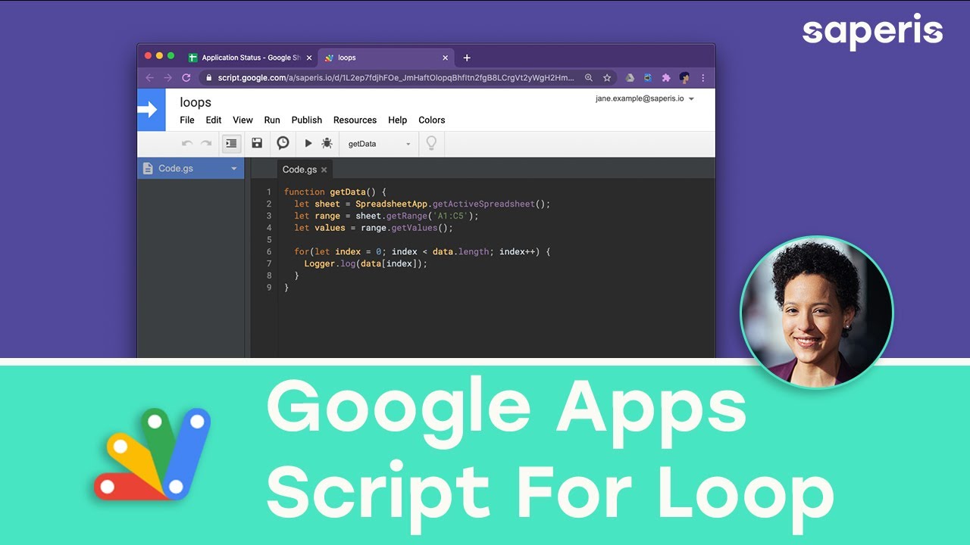Open the Help menu

[x=397, y=120]
